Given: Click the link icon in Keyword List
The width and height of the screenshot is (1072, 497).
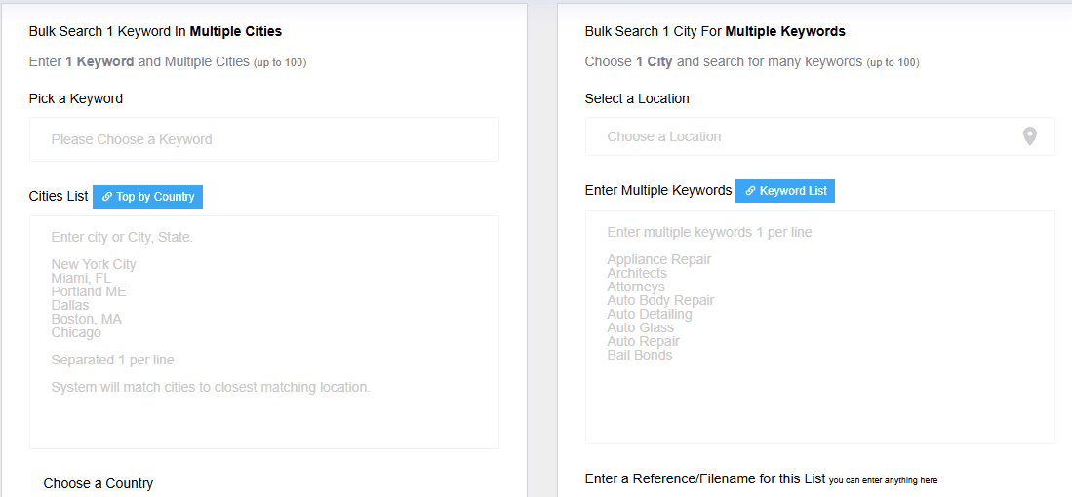Looking at the screenshot, I should 750,191.
